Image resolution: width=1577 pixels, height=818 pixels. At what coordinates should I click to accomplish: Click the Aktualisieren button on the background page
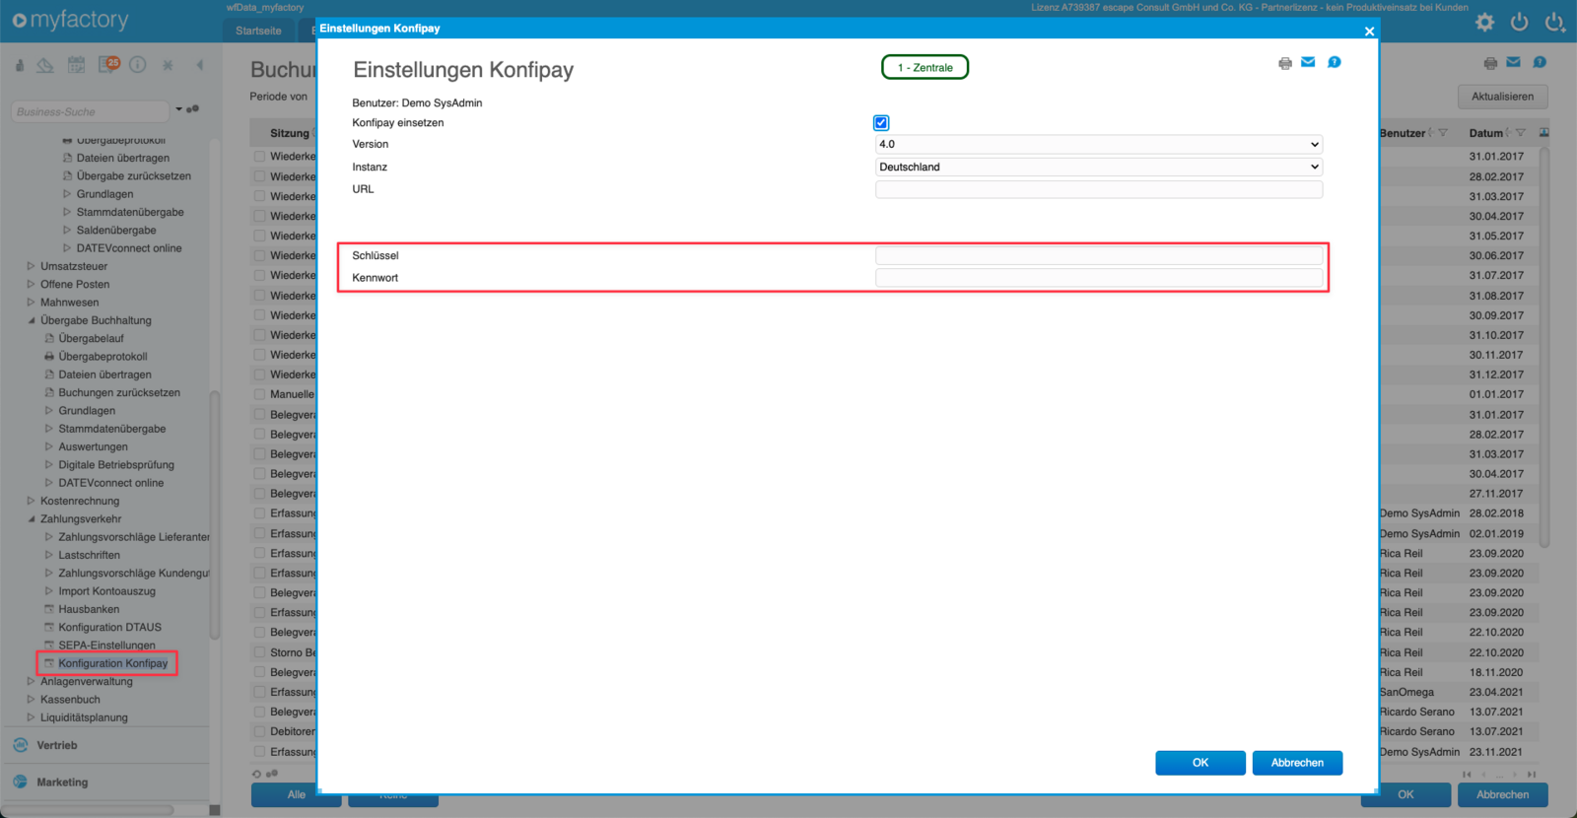point(1503,97)
